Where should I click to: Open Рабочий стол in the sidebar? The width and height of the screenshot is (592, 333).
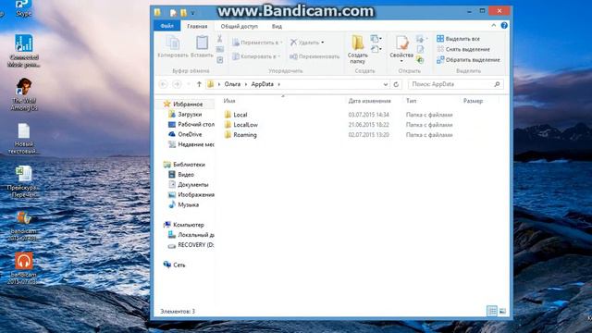[195, 124]
